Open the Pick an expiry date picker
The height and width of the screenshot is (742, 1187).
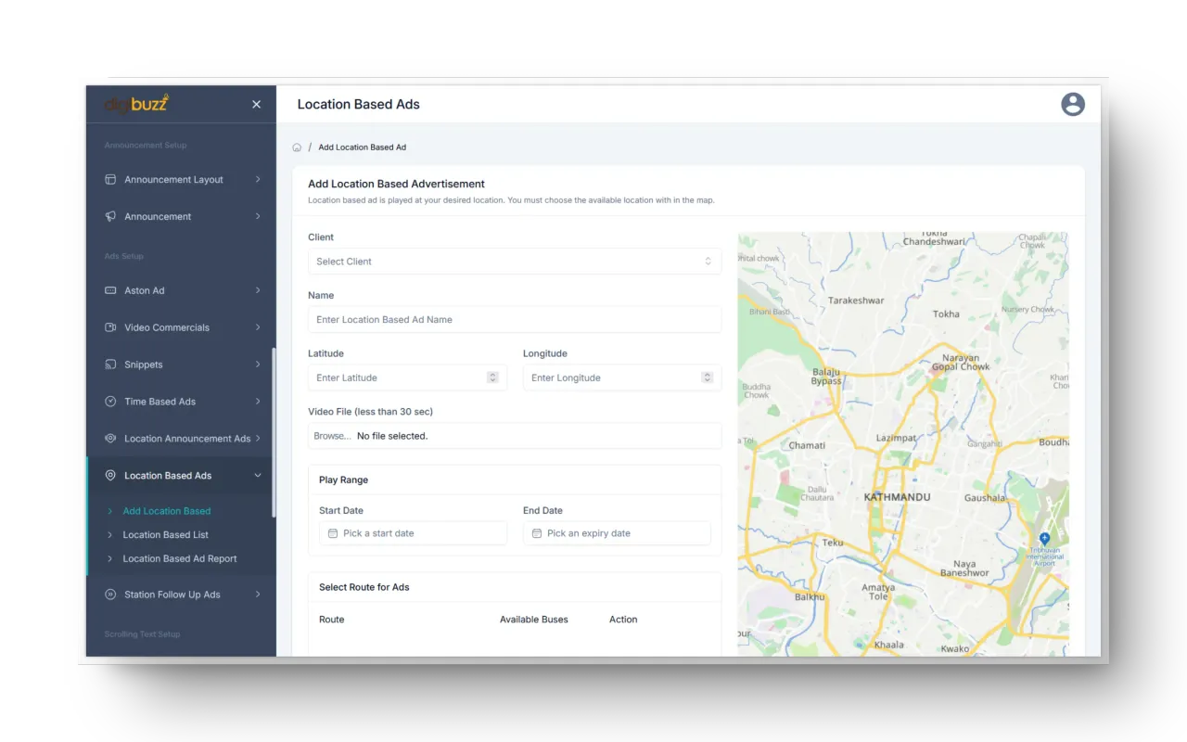617,533
